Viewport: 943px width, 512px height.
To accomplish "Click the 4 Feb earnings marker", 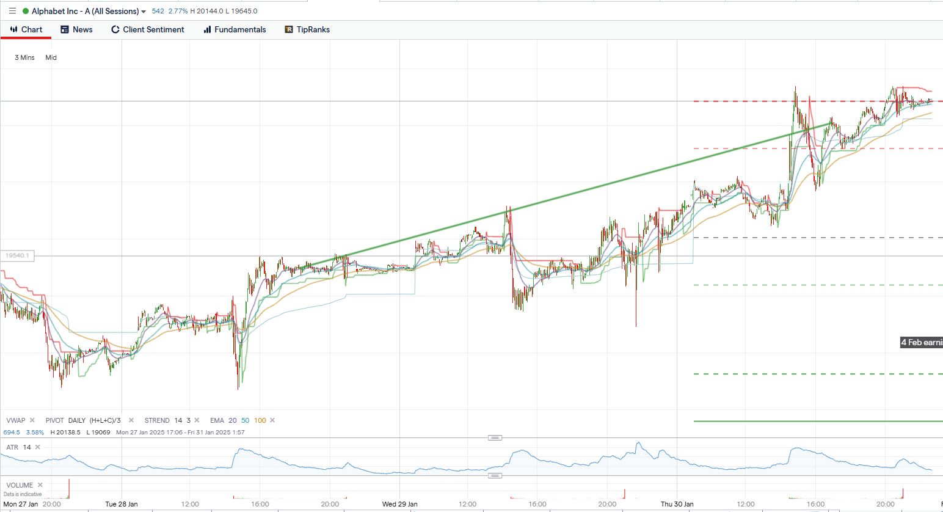I will 921,342.
